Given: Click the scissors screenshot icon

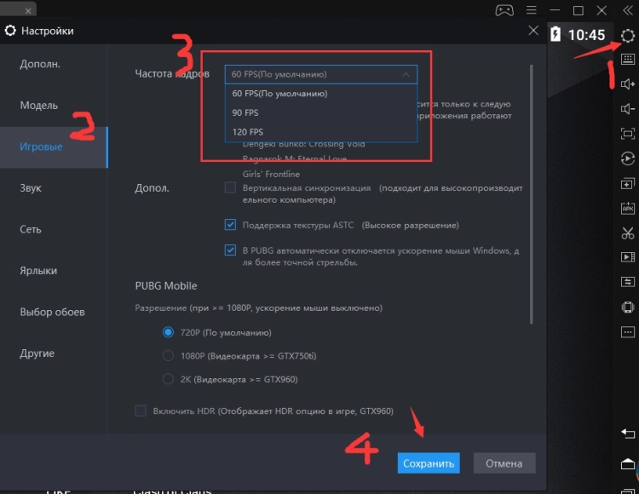Looking at the screenshot, I should pos(628,233).
